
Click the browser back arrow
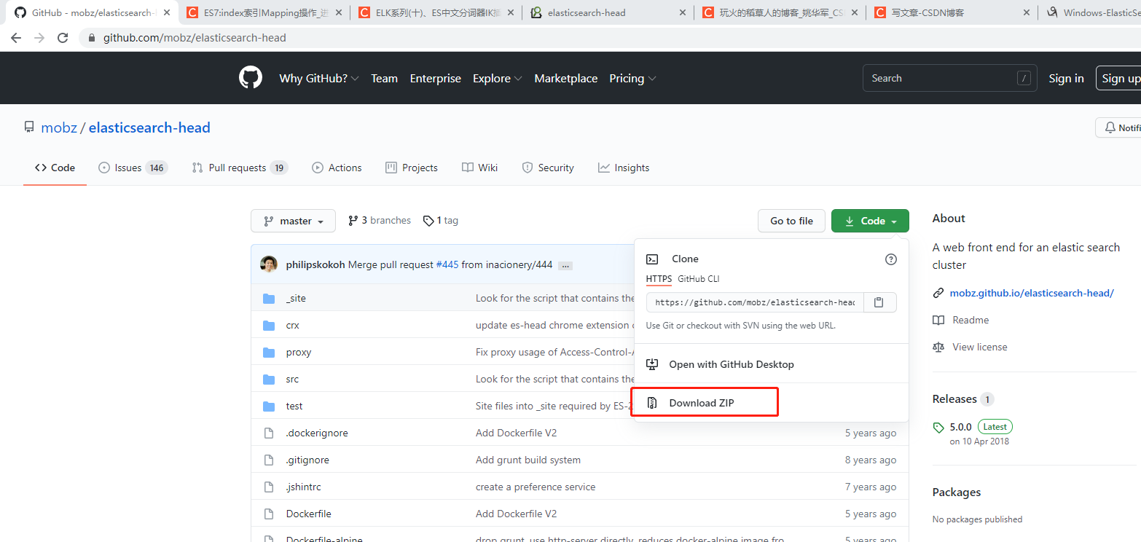click(x=16, y=38)
